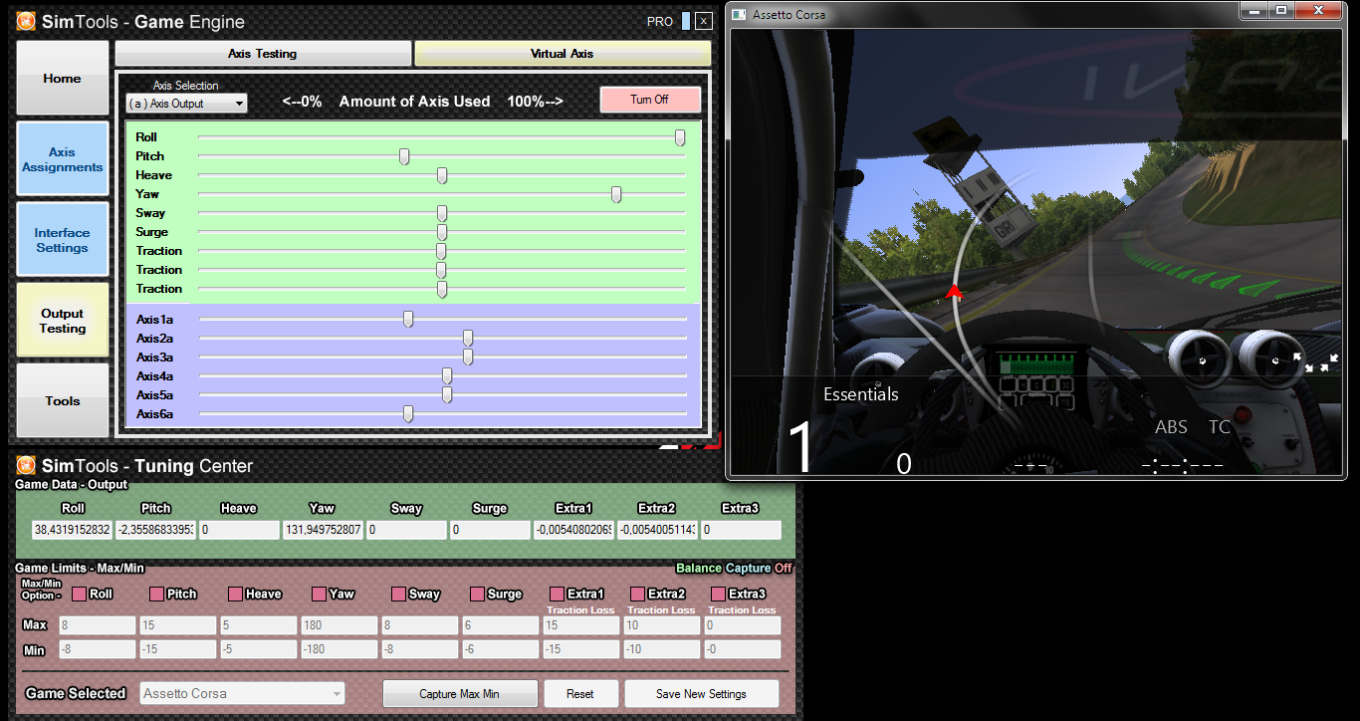Click the Roll game data output field
The image size is (1360, 721).
click(x=73, y=530)
